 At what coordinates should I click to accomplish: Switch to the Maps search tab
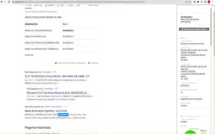pyautogui.click(x=70, y=5)
